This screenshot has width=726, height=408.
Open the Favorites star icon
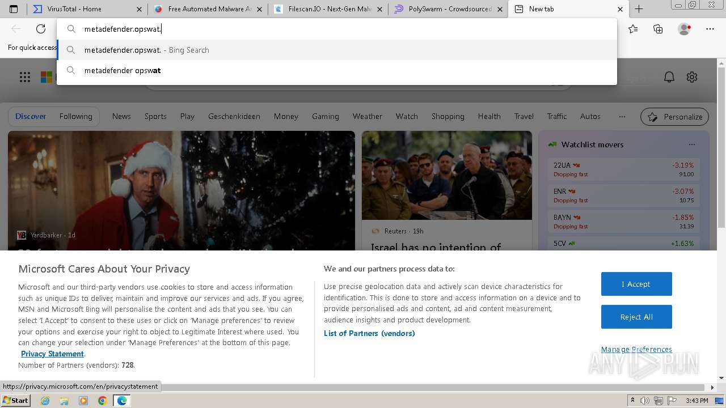point(633,29)
